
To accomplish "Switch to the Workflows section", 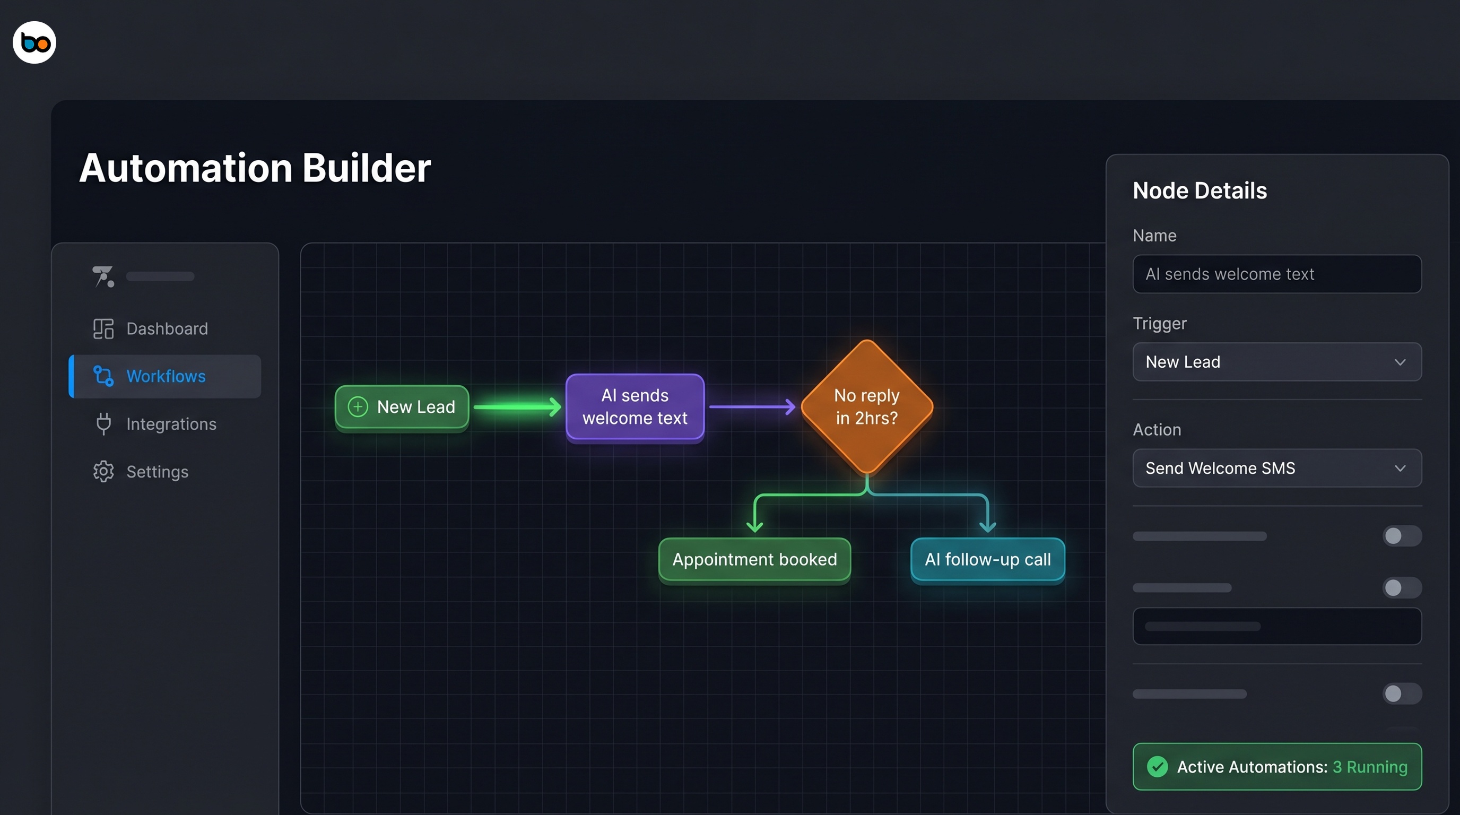I will [166, 376].
